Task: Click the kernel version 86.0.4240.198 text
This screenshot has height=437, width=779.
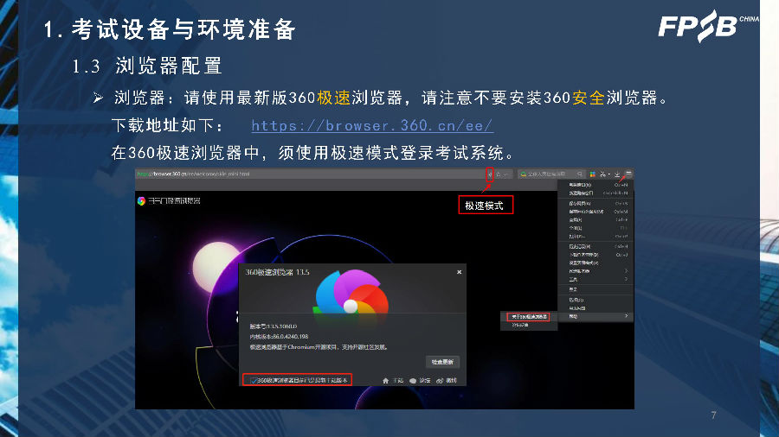Action: pyautogui.click(x=280, y=337)
